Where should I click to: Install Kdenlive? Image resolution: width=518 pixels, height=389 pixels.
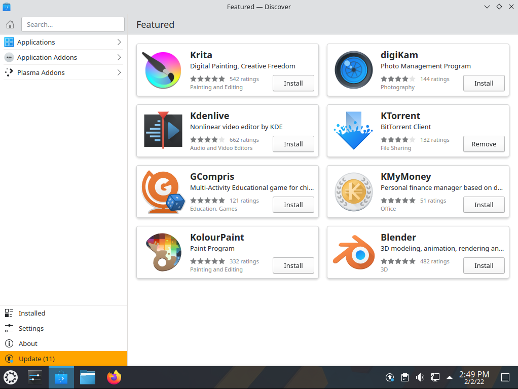293,144
